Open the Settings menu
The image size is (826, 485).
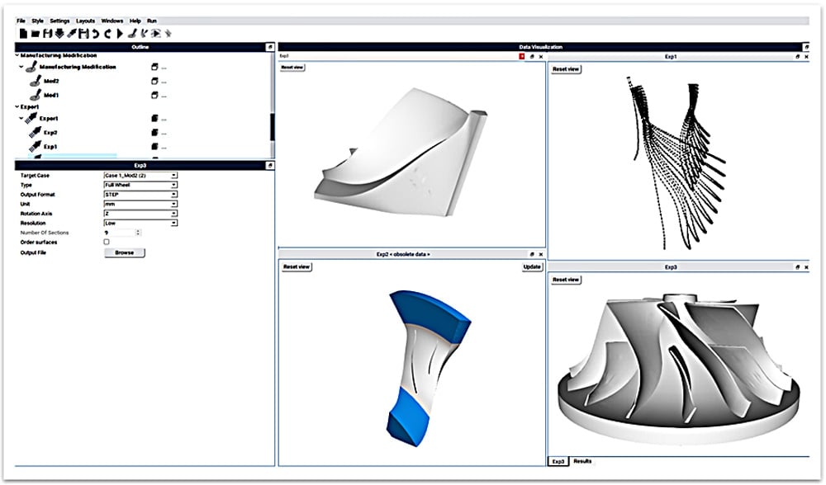click(59, 21)
